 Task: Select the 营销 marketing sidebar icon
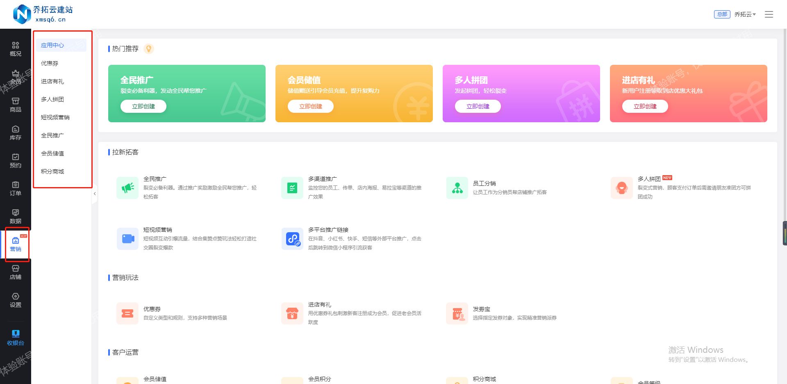click(x=16, y=244)
